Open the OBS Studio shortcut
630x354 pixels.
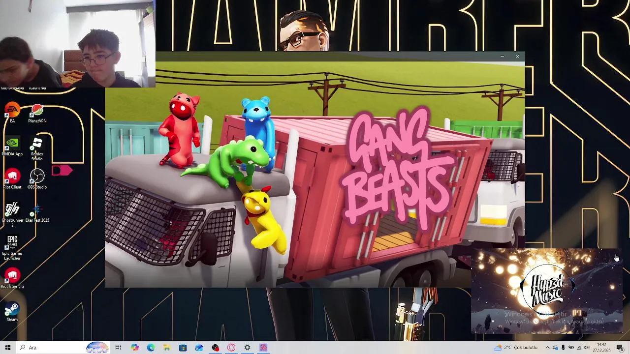pyautogui.click(x=37, y=179)
